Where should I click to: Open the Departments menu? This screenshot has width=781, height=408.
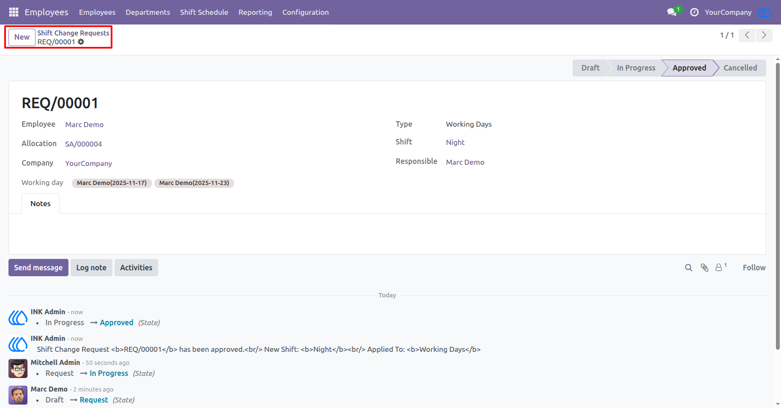click(148, 12)
